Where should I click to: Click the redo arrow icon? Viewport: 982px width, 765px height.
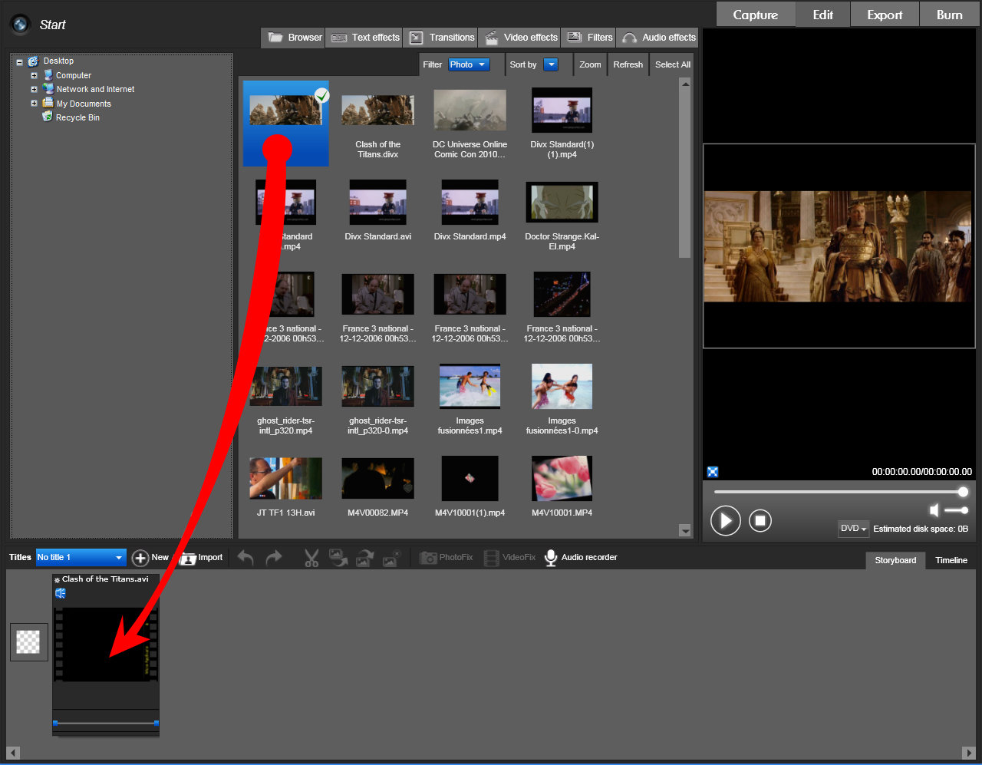pyautogui.click(x=274, y=558)
